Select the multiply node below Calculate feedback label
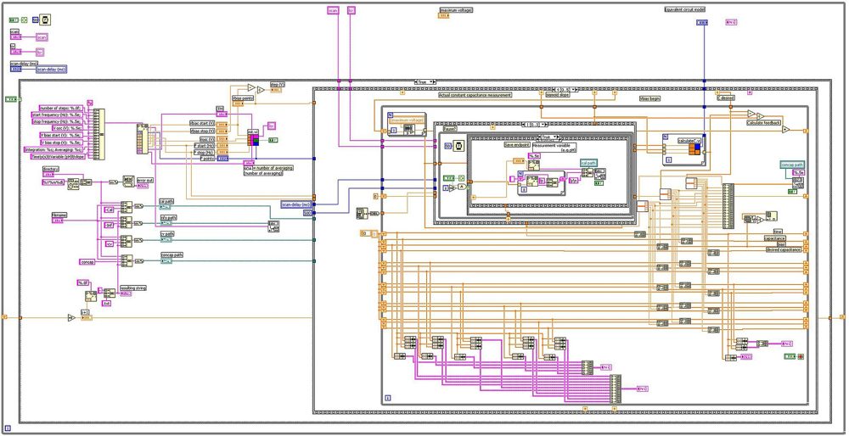Image resolution: width=849 pixels, height=436 pixels. pyautogui.click(x=785, y=129)
